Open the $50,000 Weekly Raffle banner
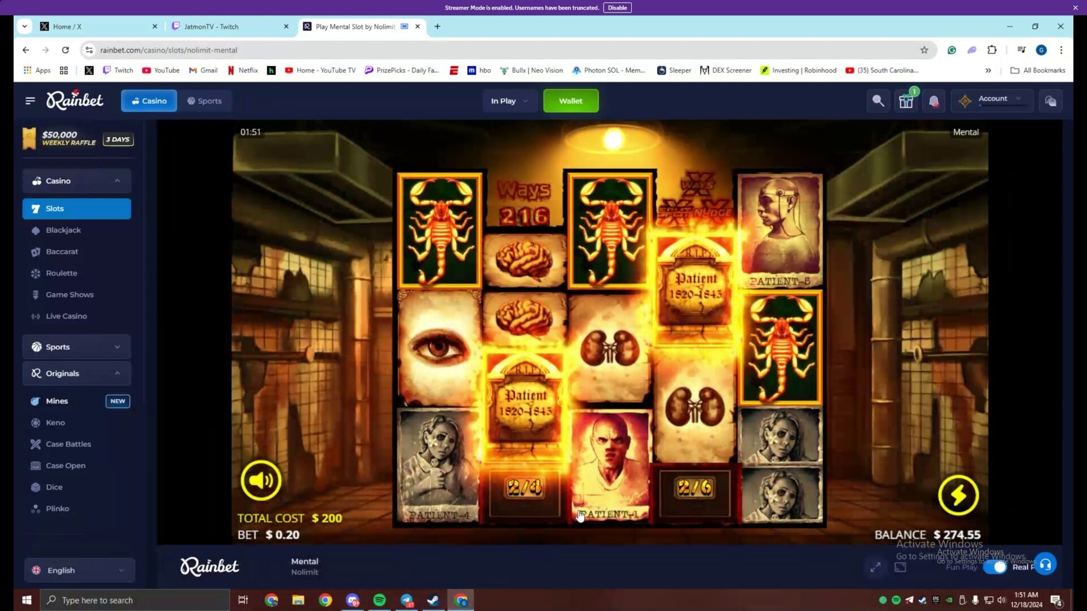Screen dimensions: 1087x611 (x=78, y=139)
